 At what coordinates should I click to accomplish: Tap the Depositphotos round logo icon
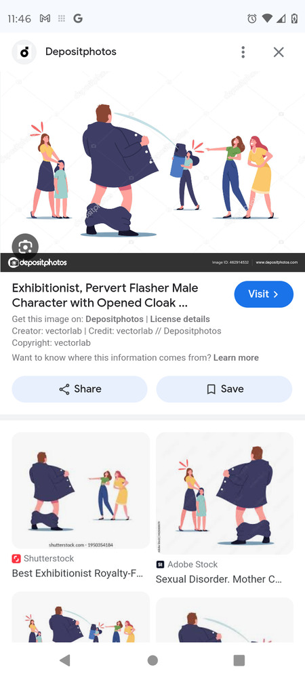[24, 52]
